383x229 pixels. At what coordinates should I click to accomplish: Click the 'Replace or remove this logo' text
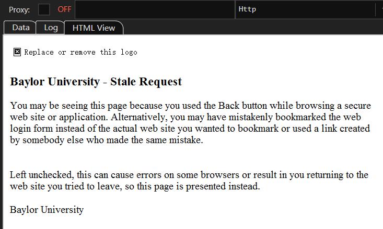pos(80,52)
